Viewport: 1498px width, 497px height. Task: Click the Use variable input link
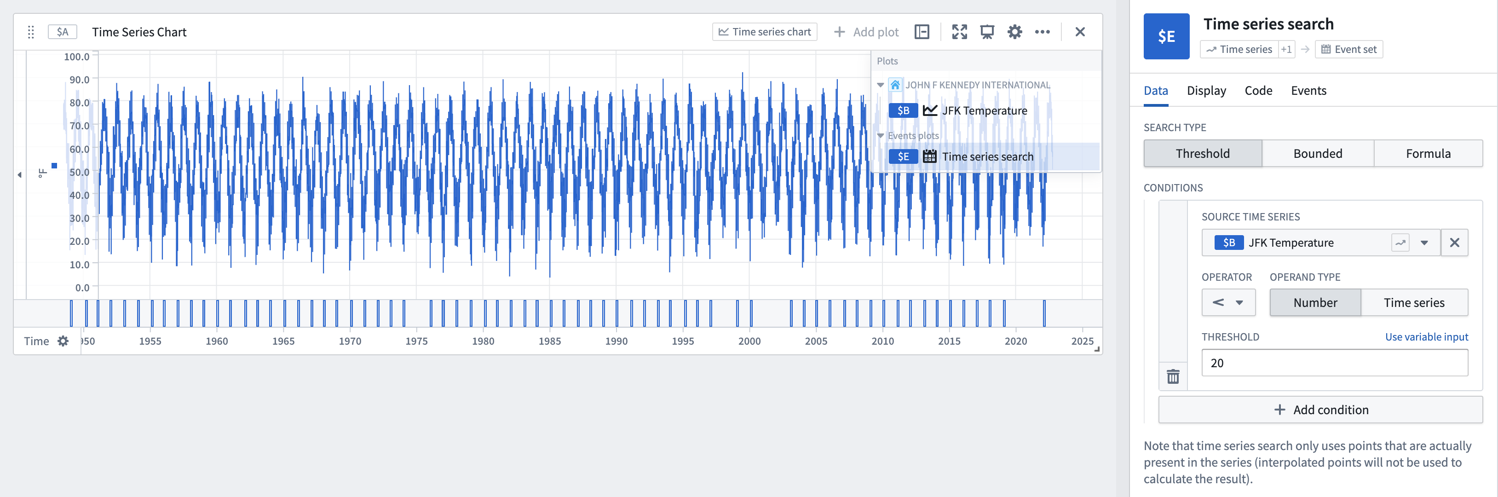(1427, 336)
